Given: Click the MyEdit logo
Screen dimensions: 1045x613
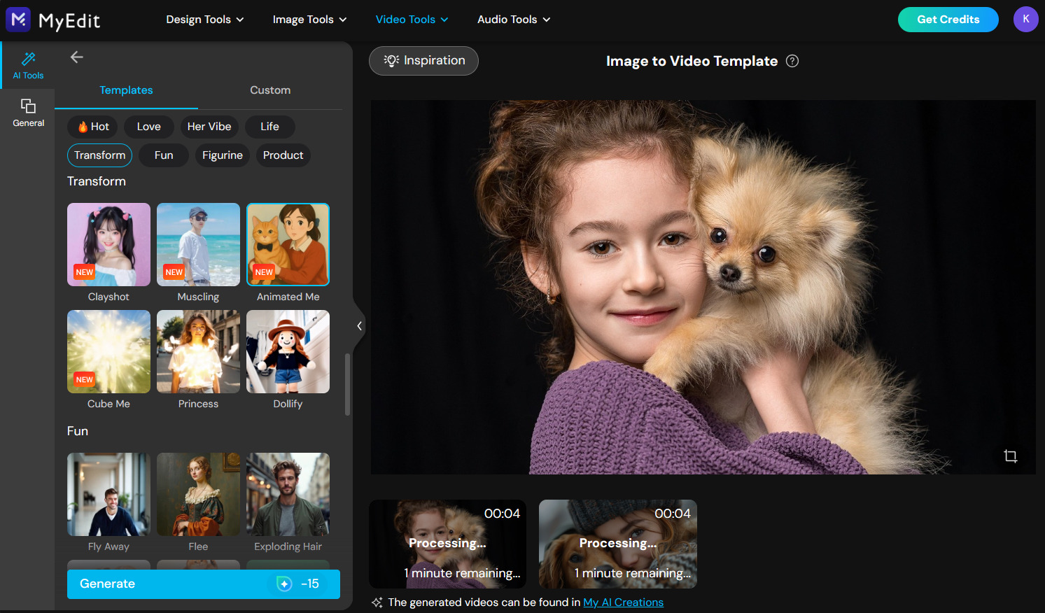Looking at the screenshot, I should coord(52,20).
